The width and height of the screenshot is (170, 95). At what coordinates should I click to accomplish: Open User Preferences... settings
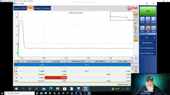coord(148,53)
